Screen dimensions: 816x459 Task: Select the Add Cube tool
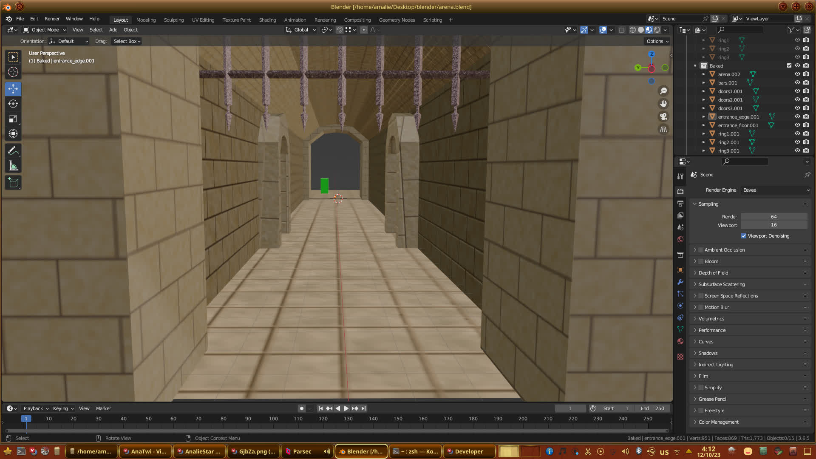click(x=13, y=183)
